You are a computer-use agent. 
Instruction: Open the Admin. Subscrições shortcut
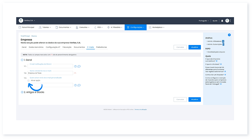[x=215, y=44]
